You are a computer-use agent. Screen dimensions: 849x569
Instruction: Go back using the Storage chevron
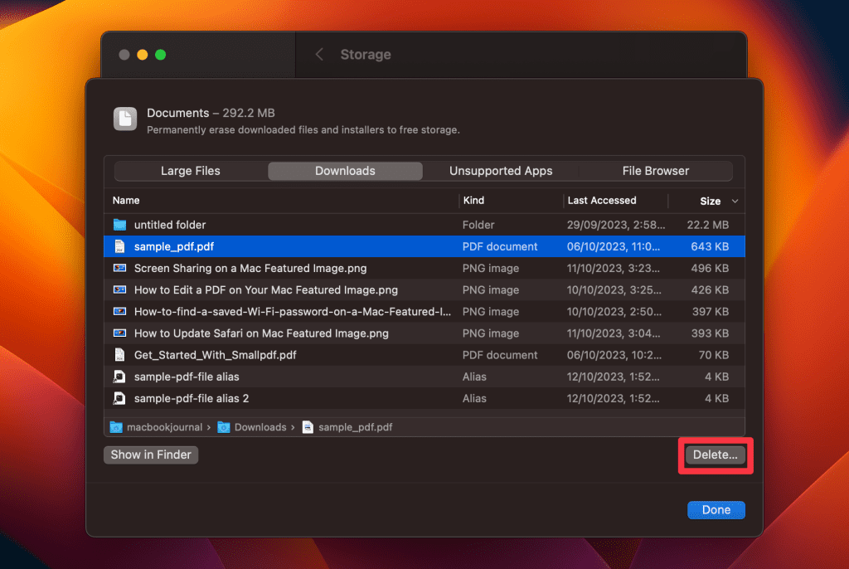[x=319, y=55]
